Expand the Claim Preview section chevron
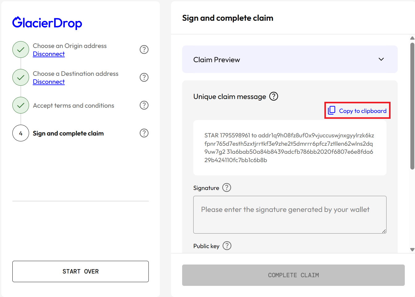 point(381,59)
